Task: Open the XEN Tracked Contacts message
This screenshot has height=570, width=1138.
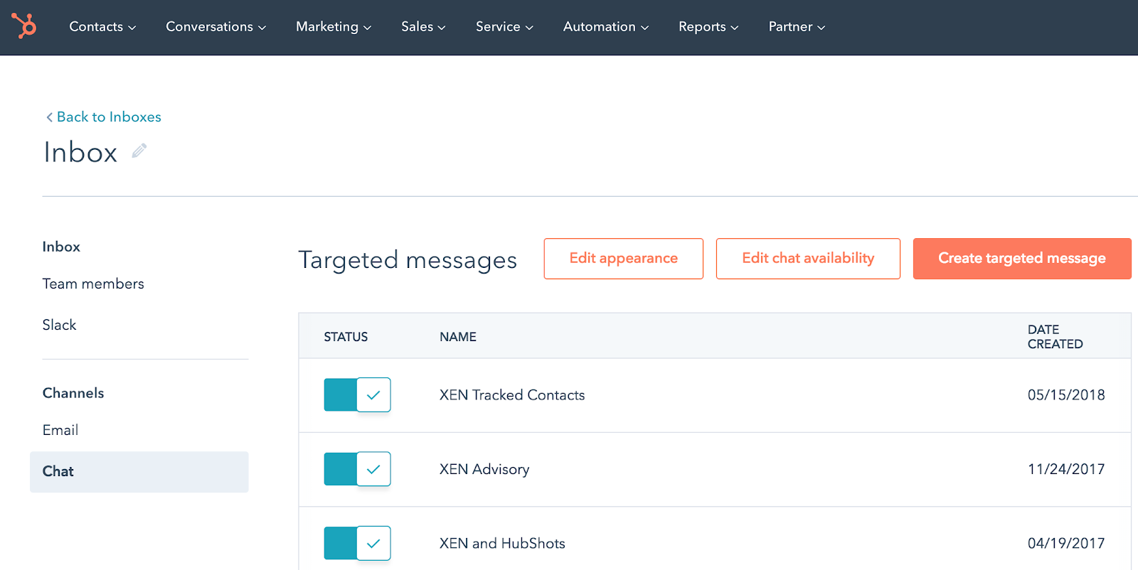Action: click(512, 395)
